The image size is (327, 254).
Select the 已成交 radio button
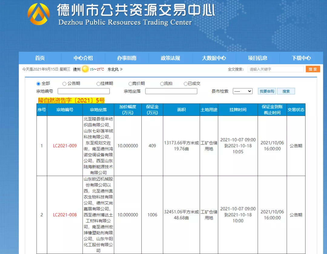(185, 84)
